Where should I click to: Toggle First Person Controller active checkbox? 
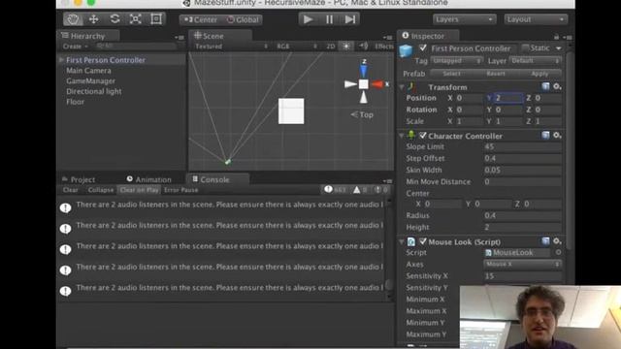pyautogui.click(x=423, y=48)
